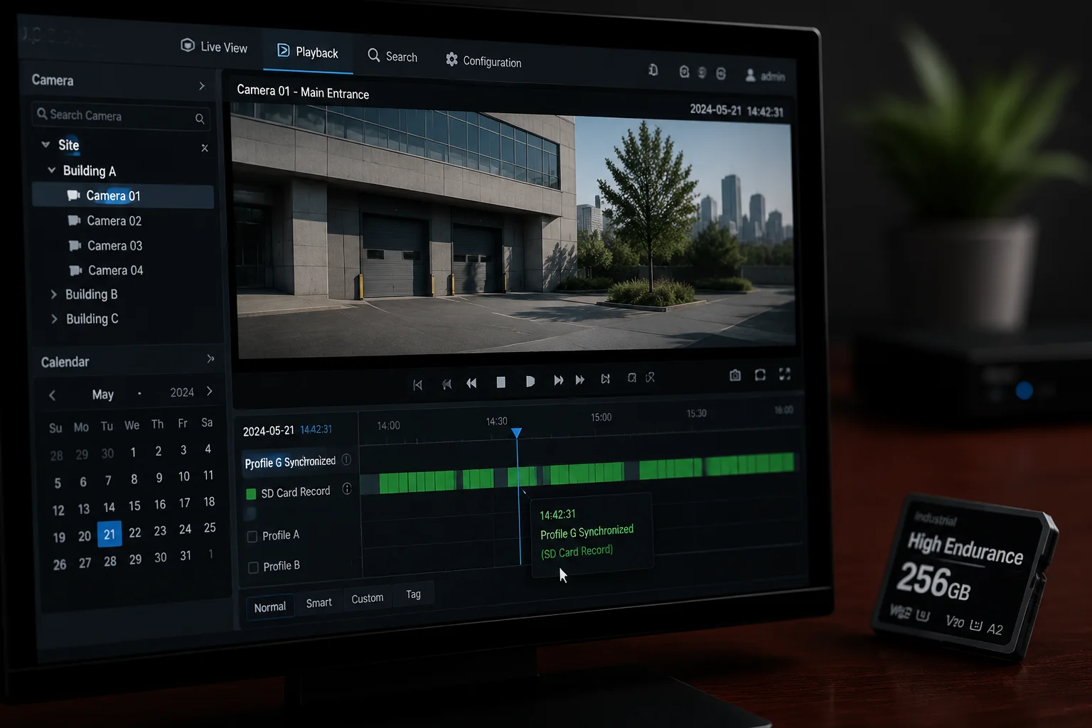Viewport: 1092px width, 728px height.
Task: Open the Playback tab
Action: tap(307, 52)
